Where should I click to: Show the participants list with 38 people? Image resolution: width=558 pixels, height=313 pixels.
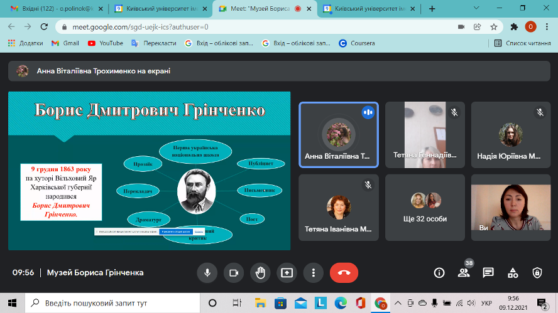464,273
